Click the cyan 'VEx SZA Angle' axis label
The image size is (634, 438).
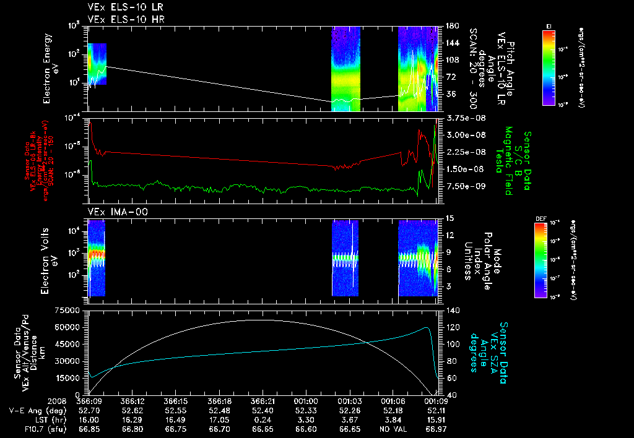pos(489,353)
